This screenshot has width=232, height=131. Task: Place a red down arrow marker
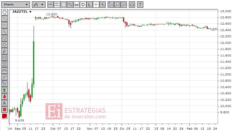pyautogui.click(x=5, y=97)
